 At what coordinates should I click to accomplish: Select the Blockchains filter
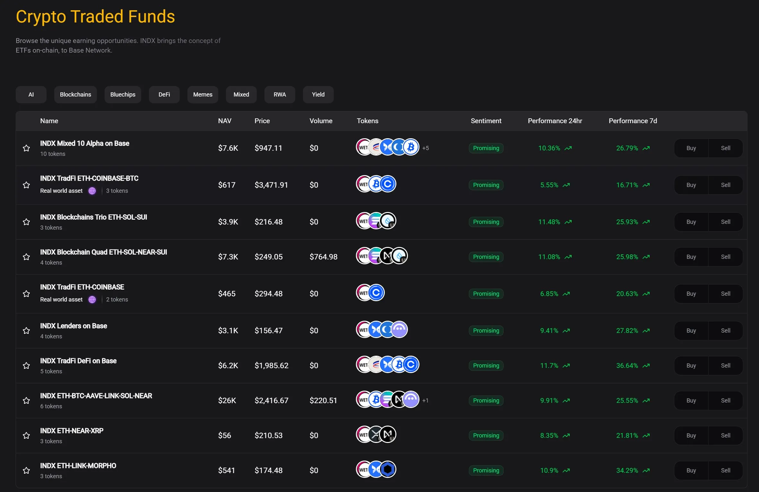[75, 95]
